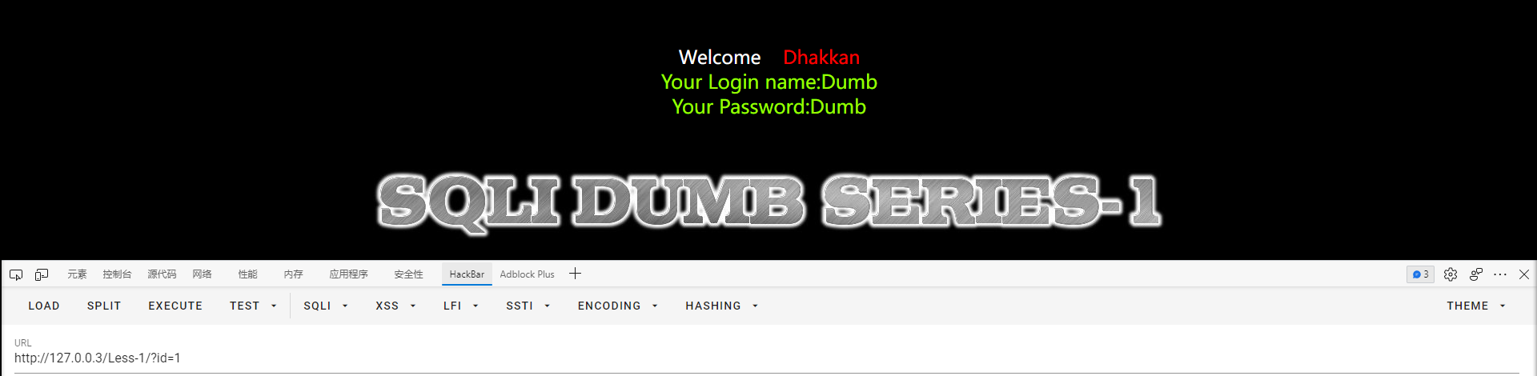Switch to the HackBar tab
The height and width of the screenshot is (376, 1537).
(467, 274)
